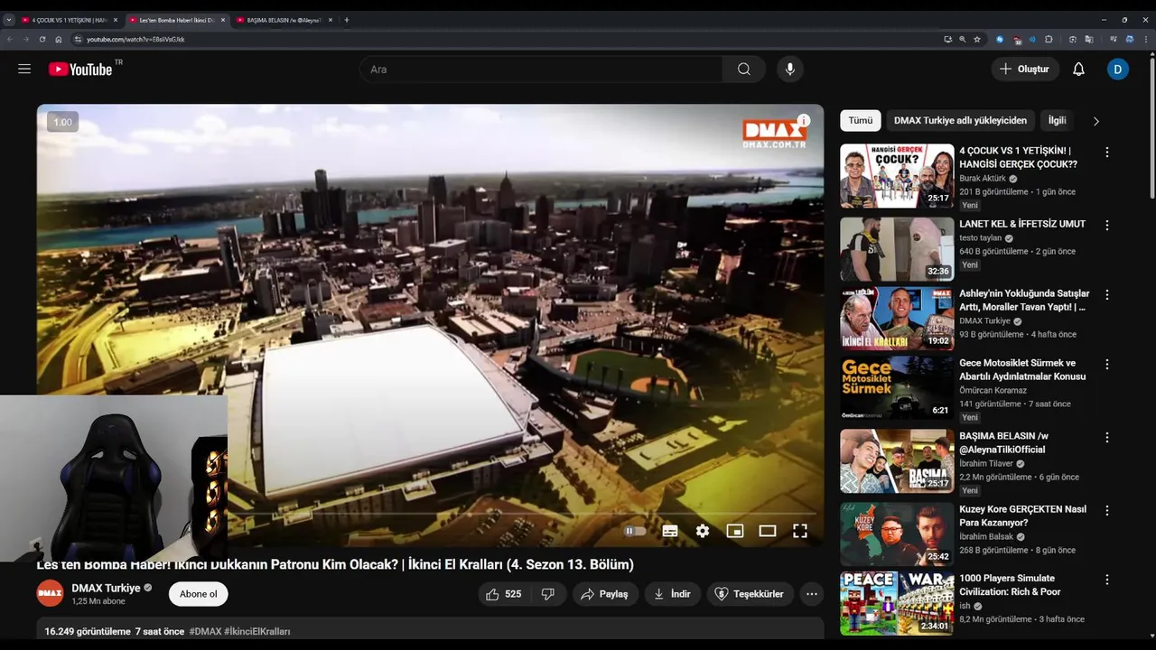Click the Burak Aktürk channel name

tap(983, 179)
